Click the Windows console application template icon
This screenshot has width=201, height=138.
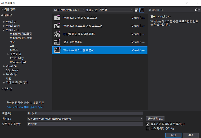tap(57, 18)
